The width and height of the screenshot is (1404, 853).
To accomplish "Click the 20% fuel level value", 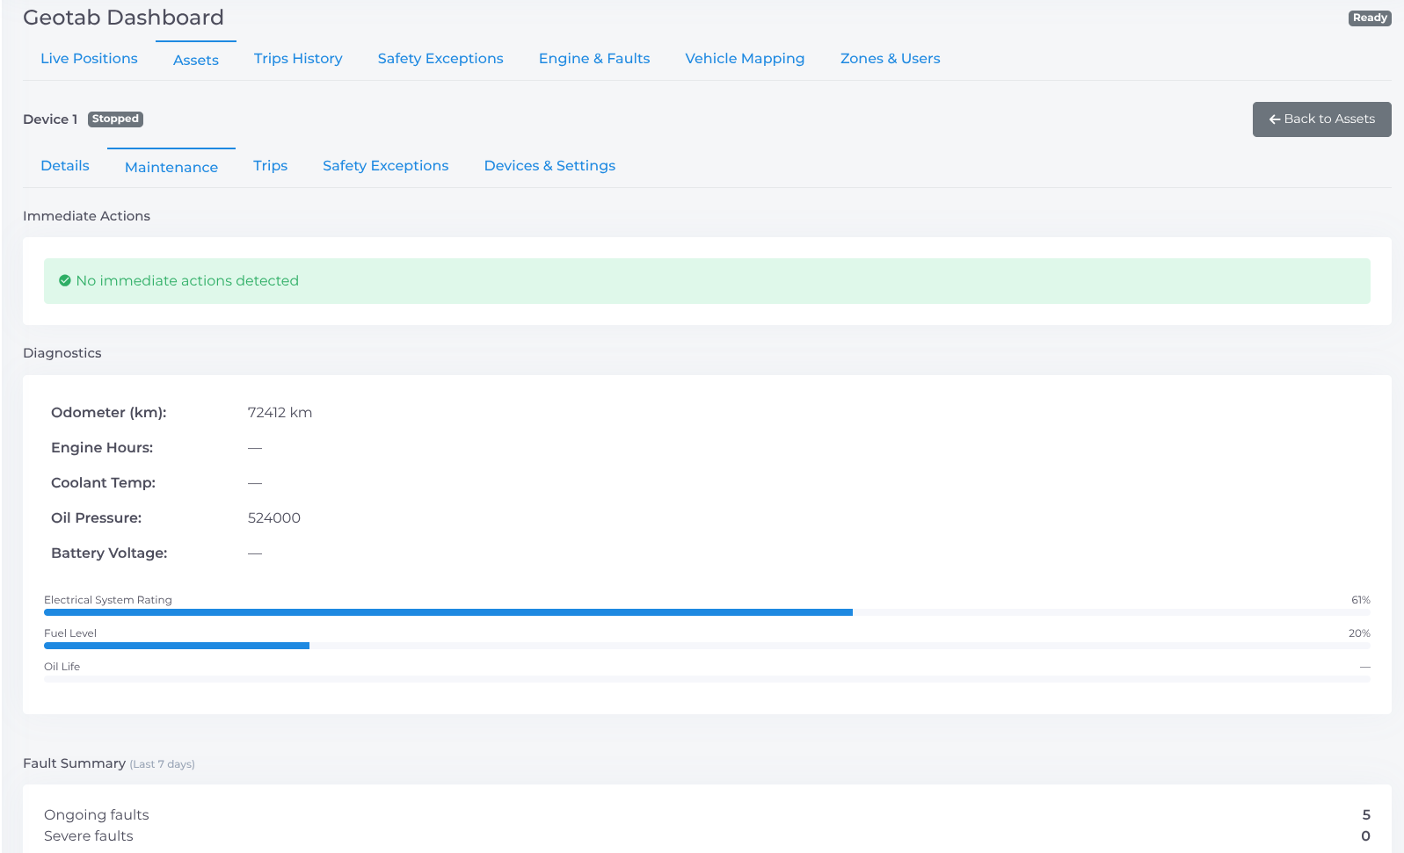I will coord(1359,633).
